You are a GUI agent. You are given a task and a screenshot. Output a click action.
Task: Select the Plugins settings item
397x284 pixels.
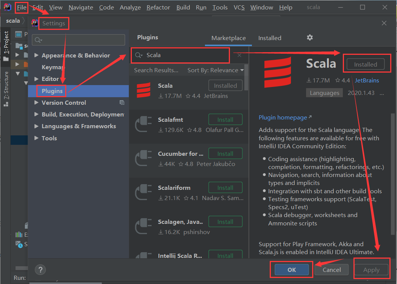pos(78,91)
